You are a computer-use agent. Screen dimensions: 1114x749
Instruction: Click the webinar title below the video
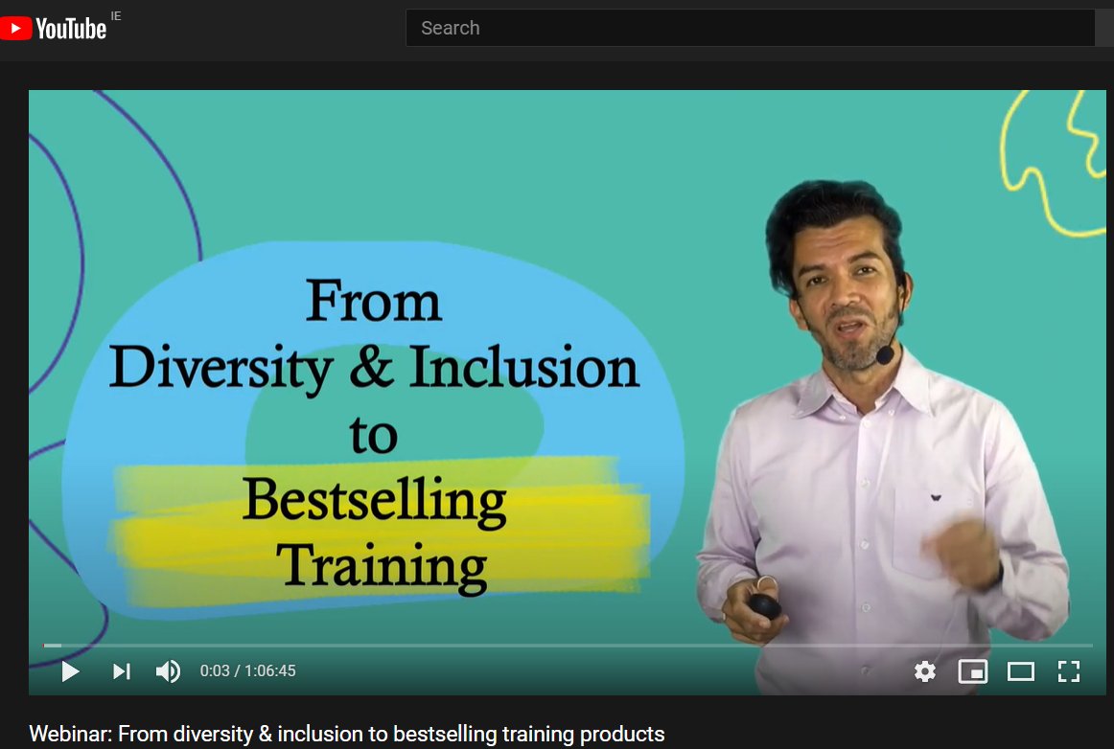click(347, 734)
